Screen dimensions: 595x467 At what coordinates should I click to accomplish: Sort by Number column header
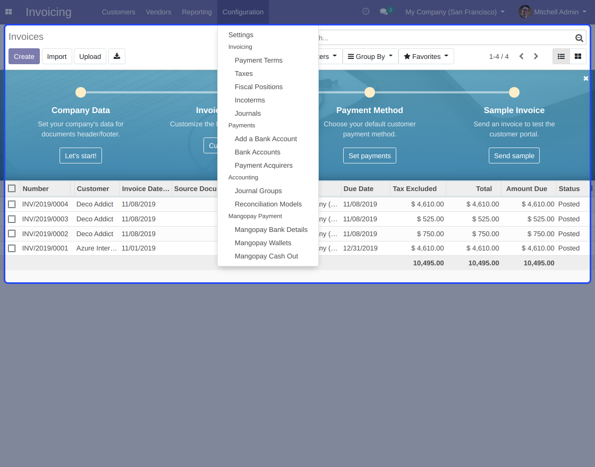[45, 188]
